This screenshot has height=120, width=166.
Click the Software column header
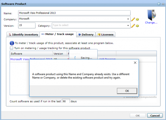(31, 54)
